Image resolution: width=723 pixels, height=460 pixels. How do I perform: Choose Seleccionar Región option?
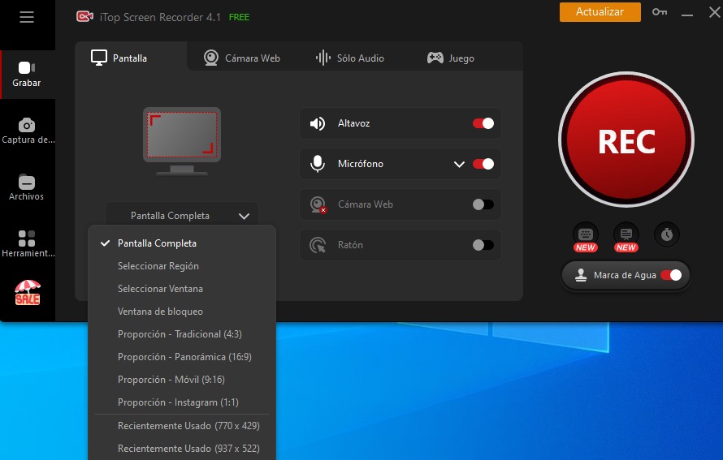pos(182,266)
